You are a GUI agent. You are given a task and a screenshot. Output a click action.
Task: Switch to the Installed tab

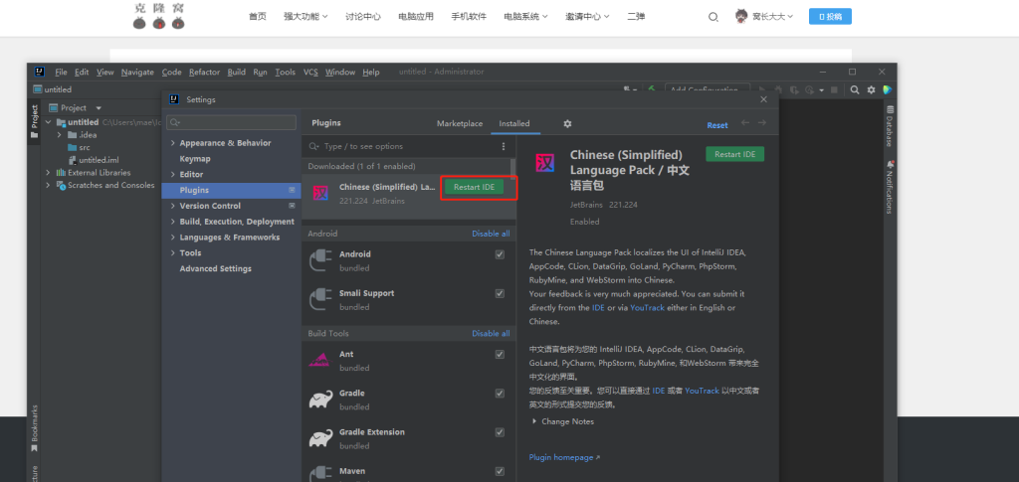[514, 123]
